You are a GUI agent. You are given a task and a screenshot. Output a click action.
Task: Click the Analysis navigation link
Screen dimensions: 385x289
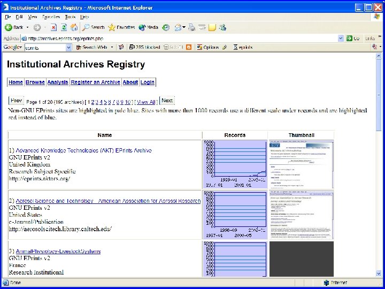click(58, 82)
